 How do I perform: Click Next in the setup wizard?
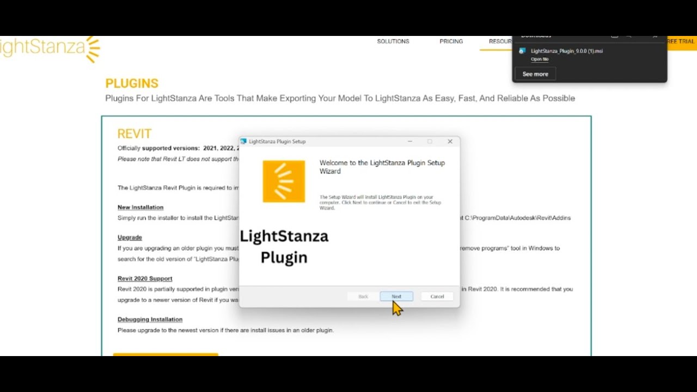point(396,296)
